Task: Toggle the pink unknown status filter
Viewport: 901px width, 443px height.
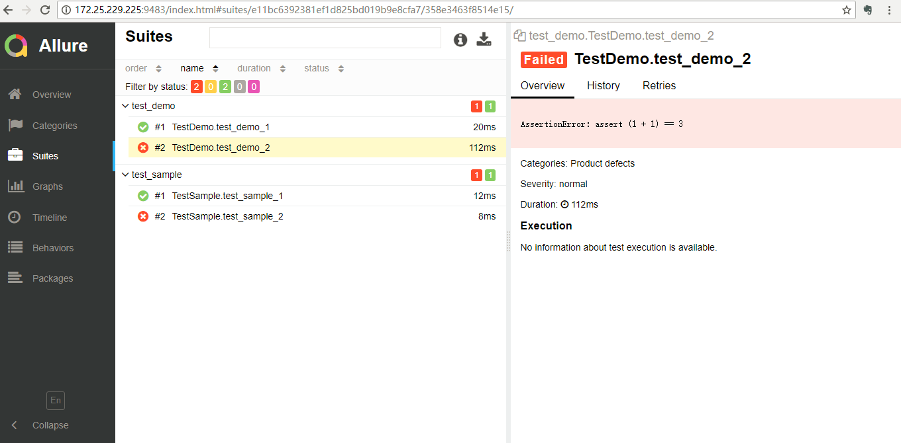Action: click(x=254, y=87)
